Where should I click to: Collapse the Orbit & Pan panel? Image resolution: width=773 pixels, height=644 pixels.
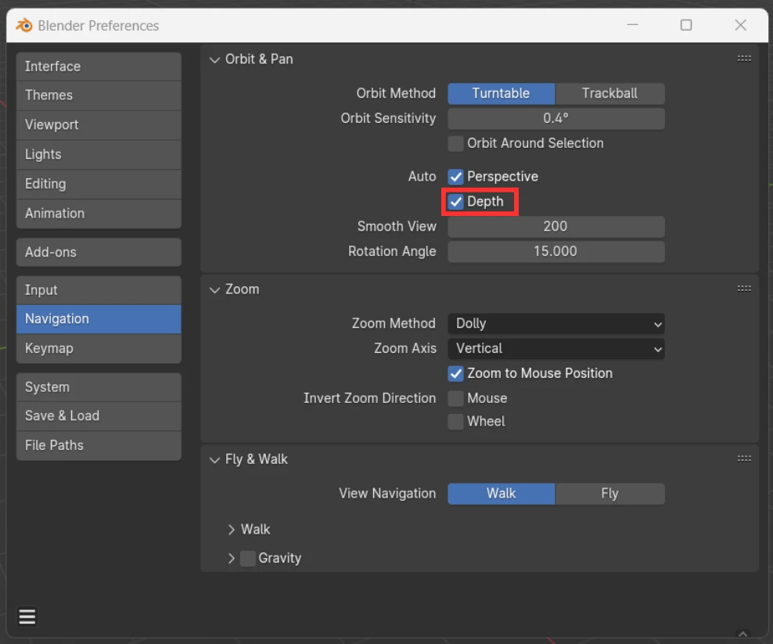click(x=214, y=59)
